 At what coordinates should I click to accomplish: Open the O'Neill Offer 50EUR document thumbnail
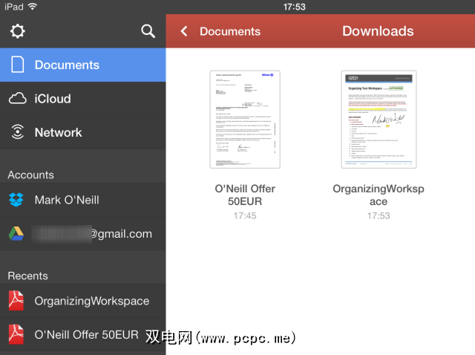(x=245, y=120)
